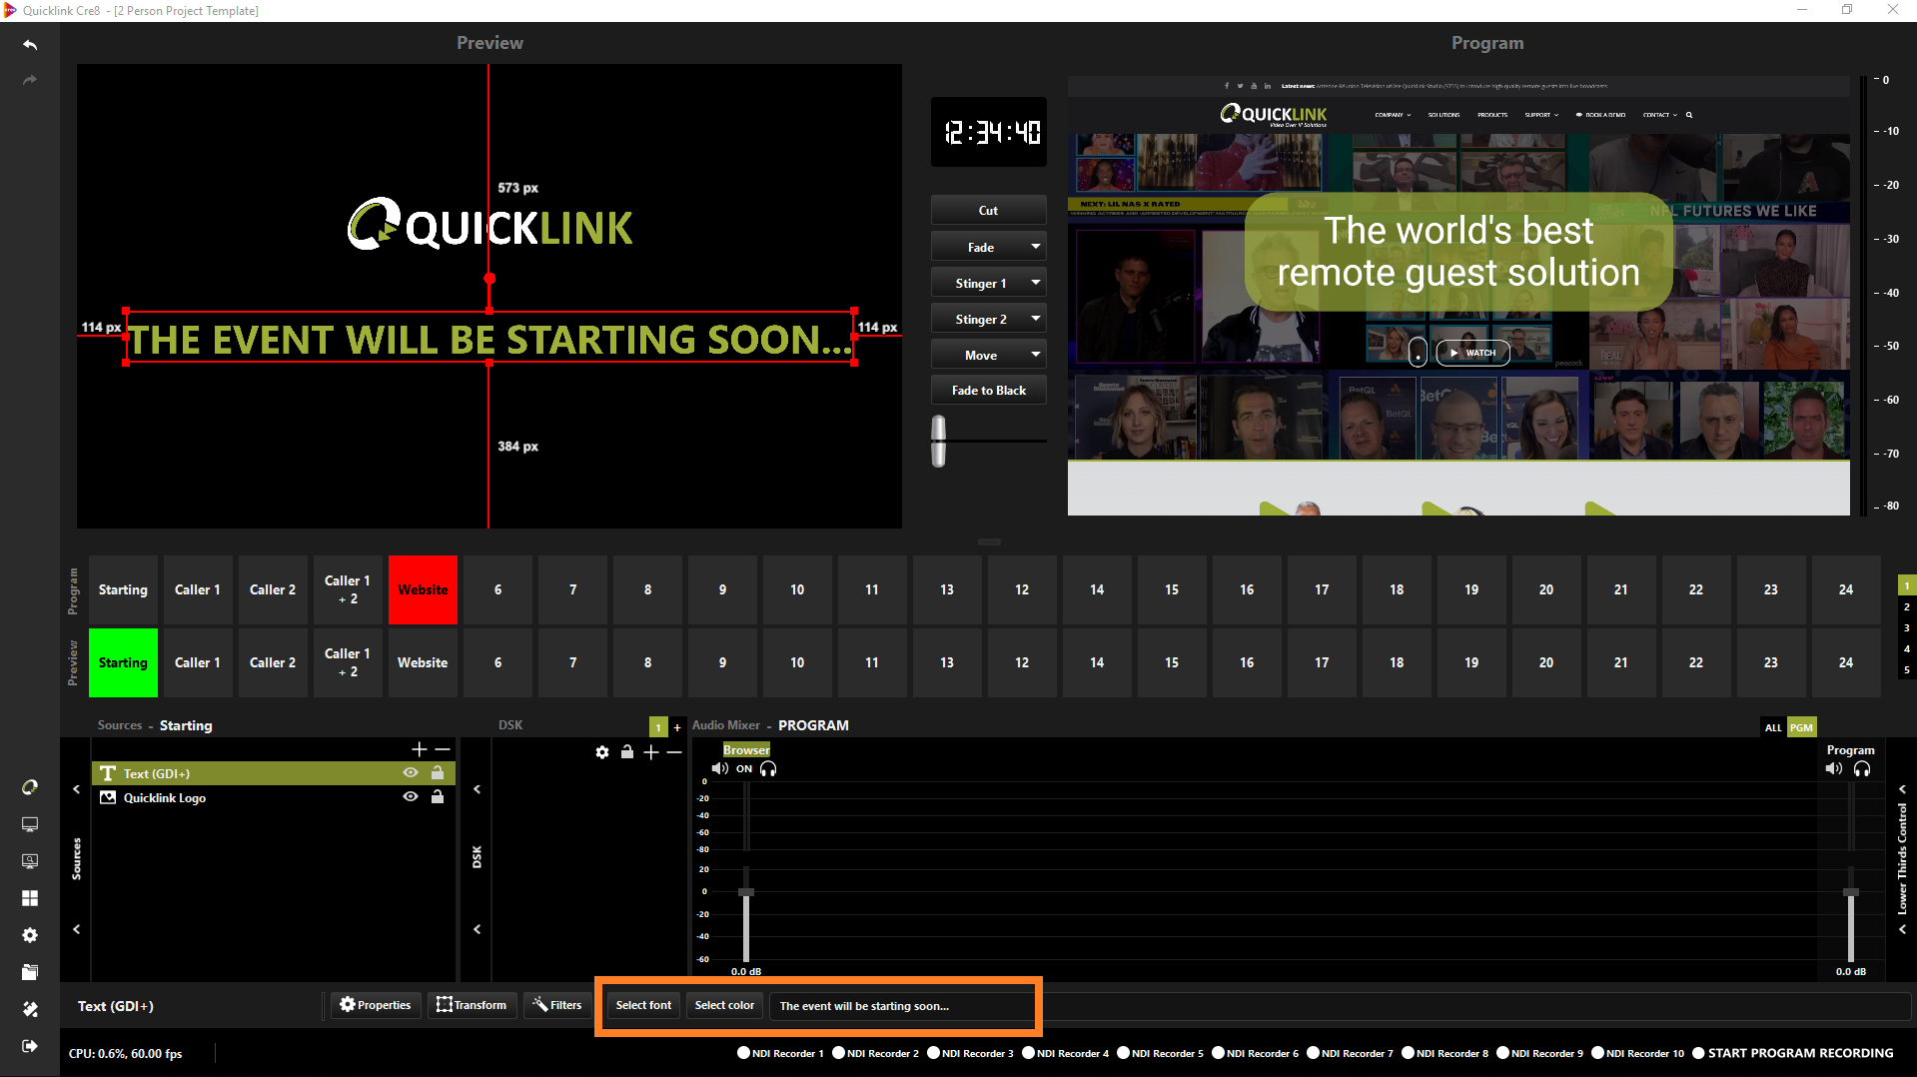The height and width of the screenshot is (1077, 1917).
Task: Enable NDI Recorder 10
Action: tap(1597, 1053)
